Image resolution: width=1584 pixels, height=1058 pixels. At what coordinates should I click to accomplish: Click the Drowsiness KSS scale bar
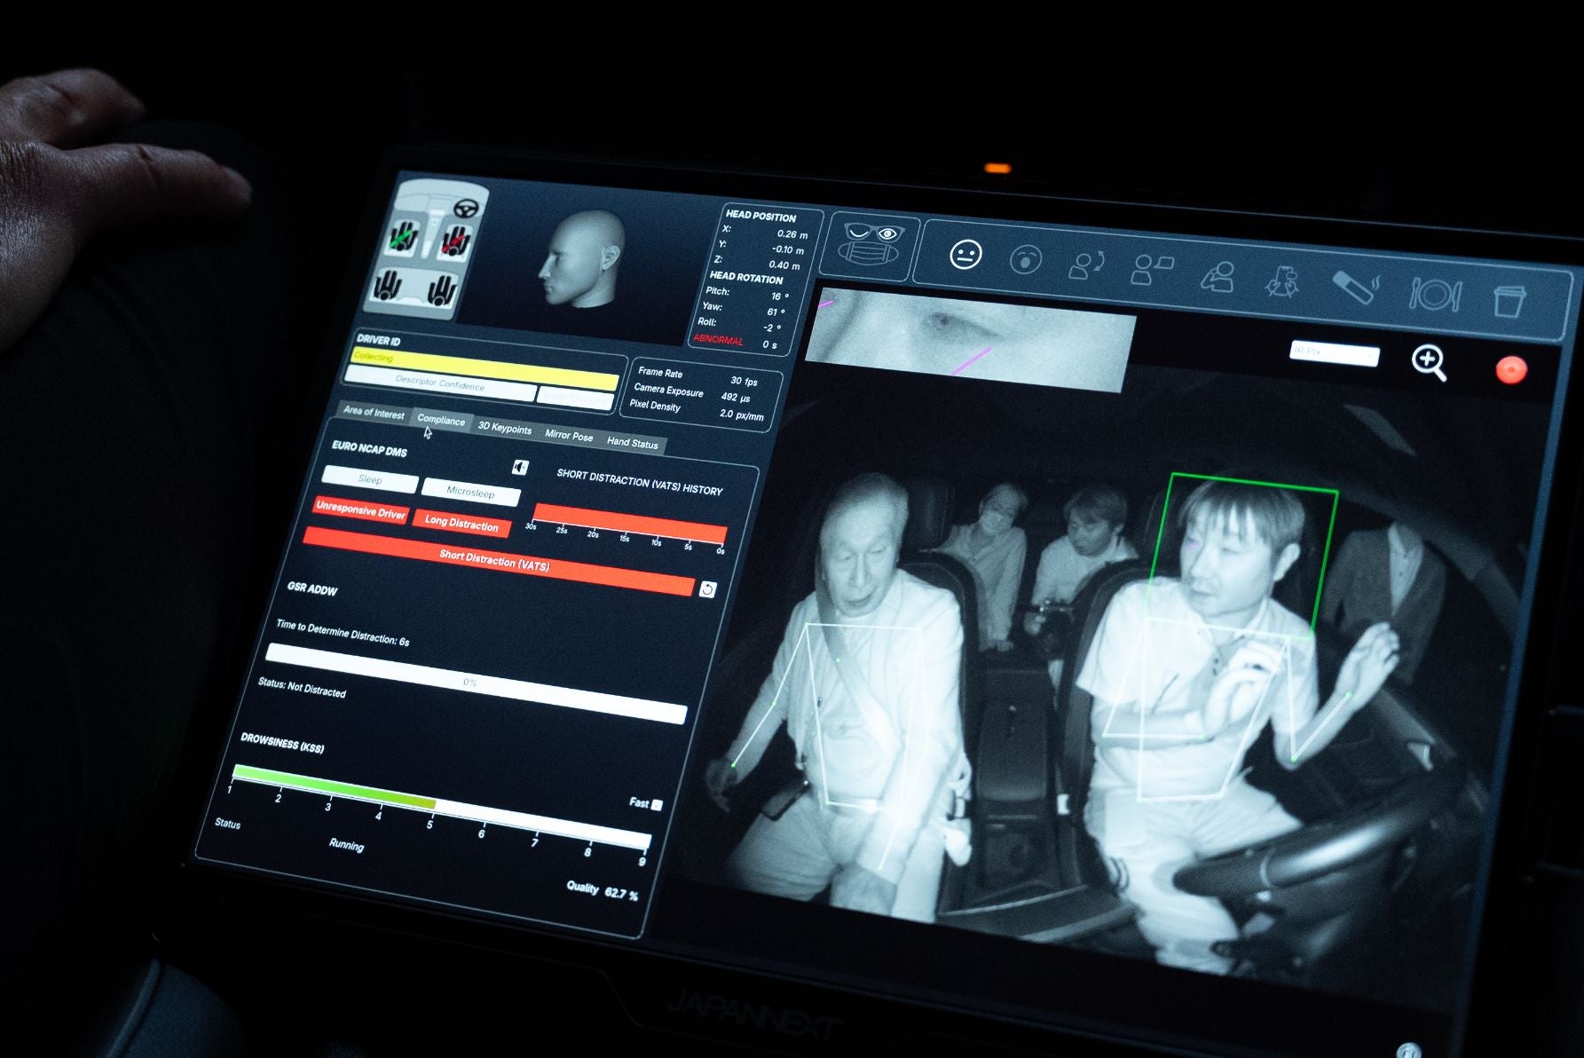coord(440,804)
